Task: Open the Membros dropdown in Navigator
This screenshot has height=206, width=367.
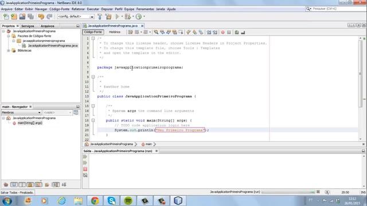Action: (x=21, y=113)
